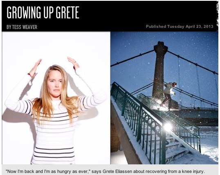Image resolution: width=220 pixels, height=175 pixels.
Task: Click the snowy stair steps in photo
Action: click(173, 146)
